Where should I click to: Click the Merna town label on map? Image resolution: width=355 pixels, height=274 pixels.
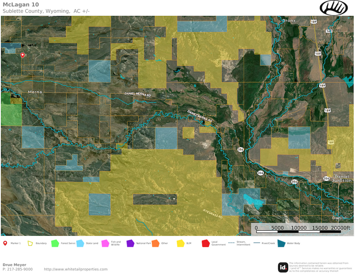click(34, 92)
